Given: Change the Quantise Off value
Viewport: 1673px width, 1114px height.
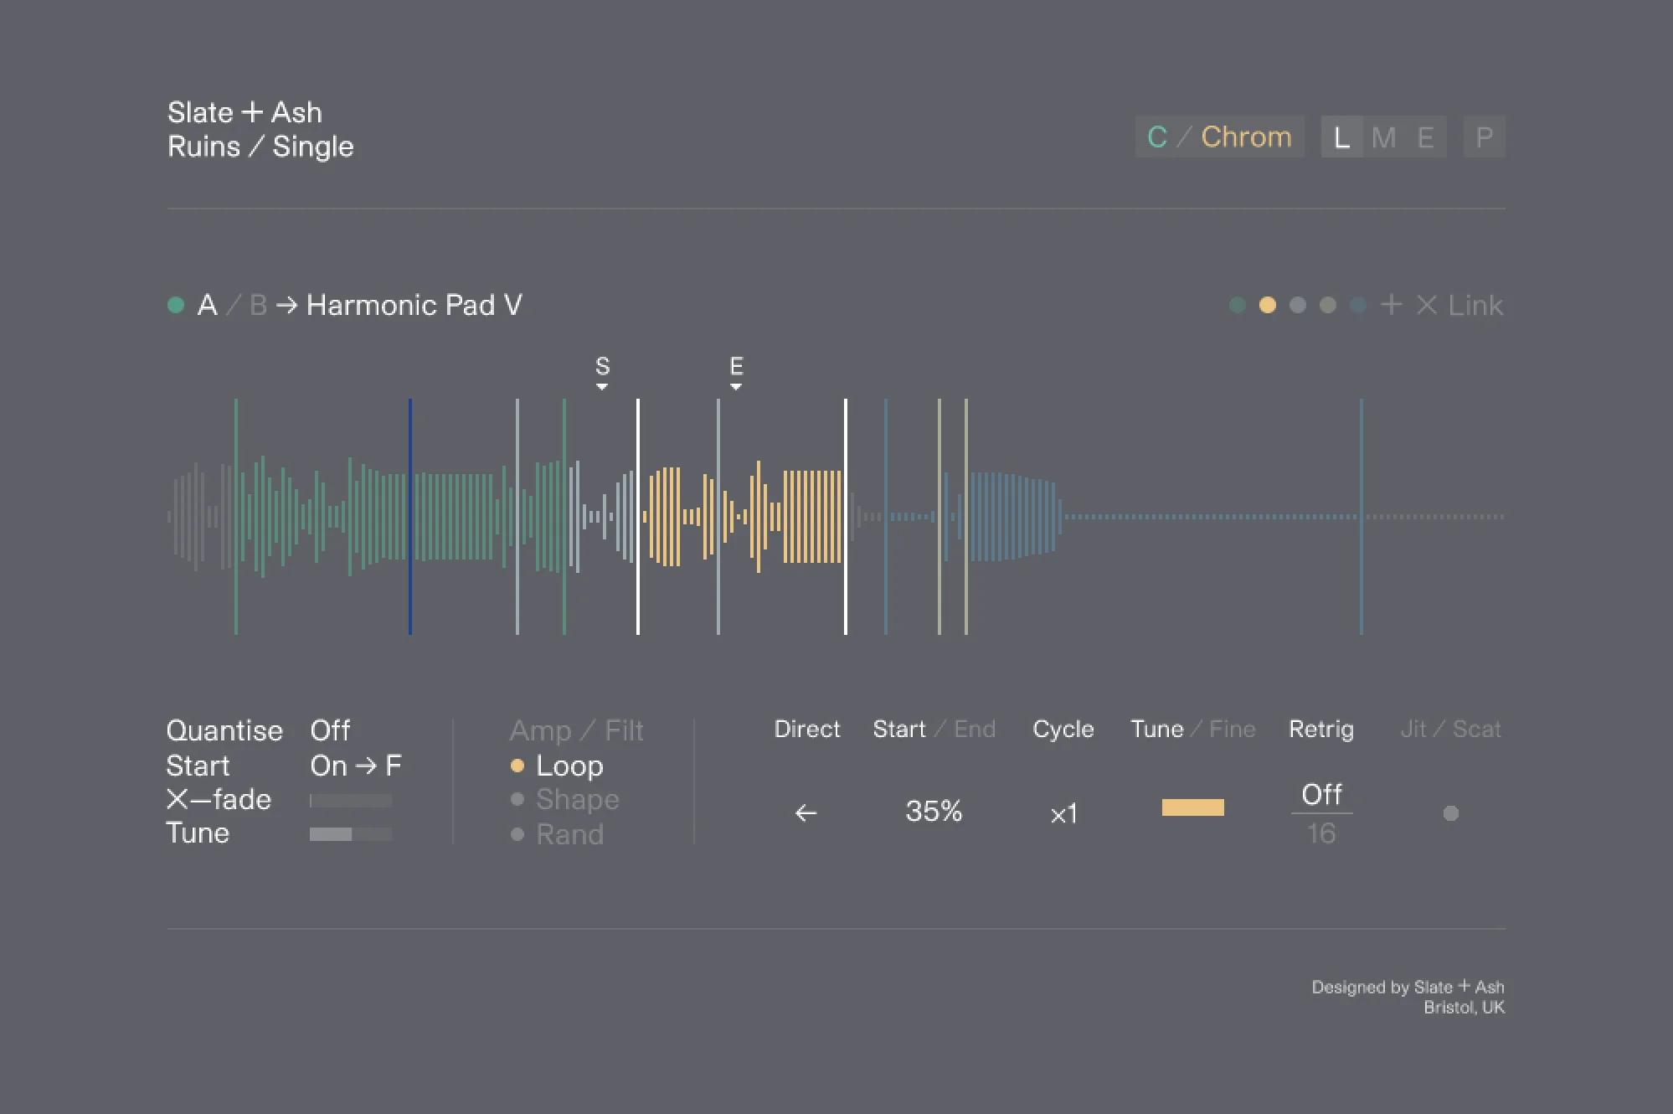Looking at the screenshot, I should 330,730.
